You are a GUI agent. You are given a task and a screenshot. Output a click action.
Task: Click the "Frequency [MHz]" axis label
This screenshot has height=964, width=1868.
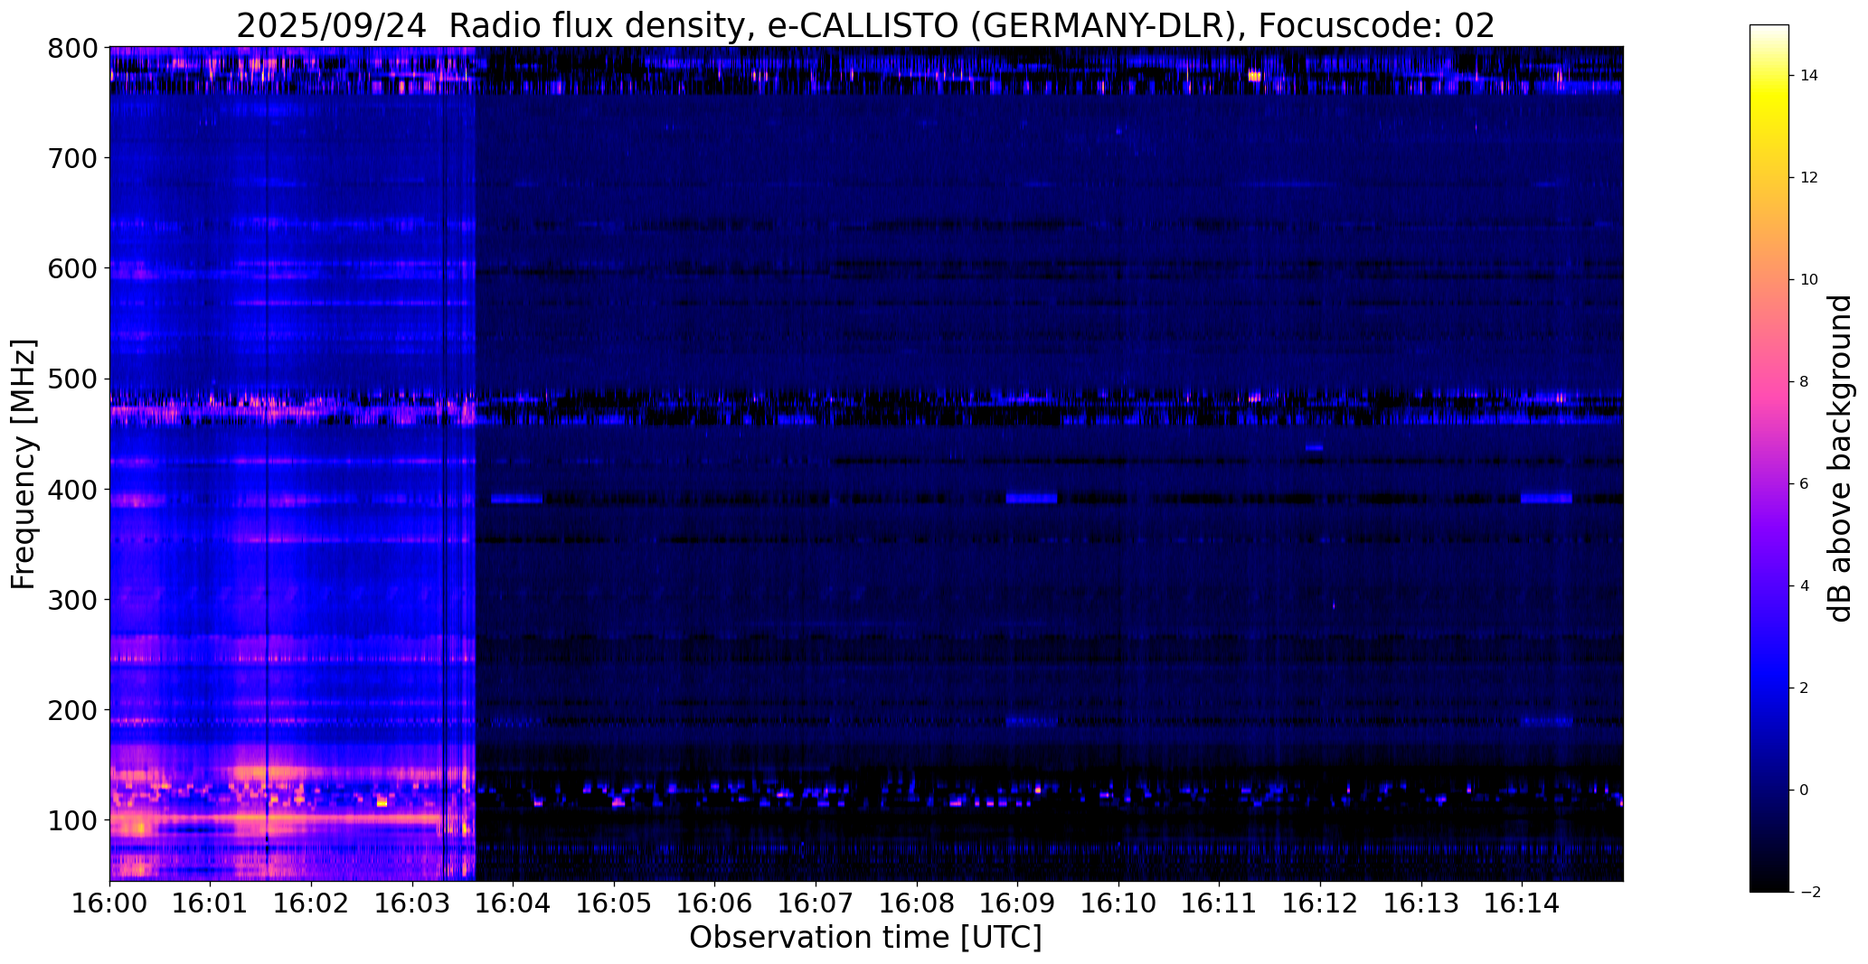click(24, 464)
